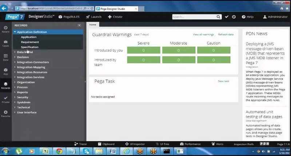The height and width of the screenshot is (156, 291).
Task: Open the UI Tree tool
Action: coord(162,144)
